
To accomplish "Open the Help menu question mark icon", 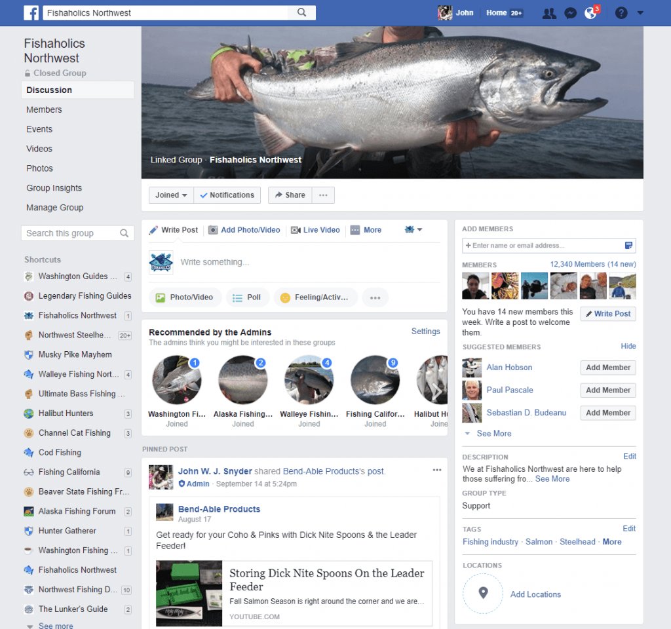I will point(621,12).
